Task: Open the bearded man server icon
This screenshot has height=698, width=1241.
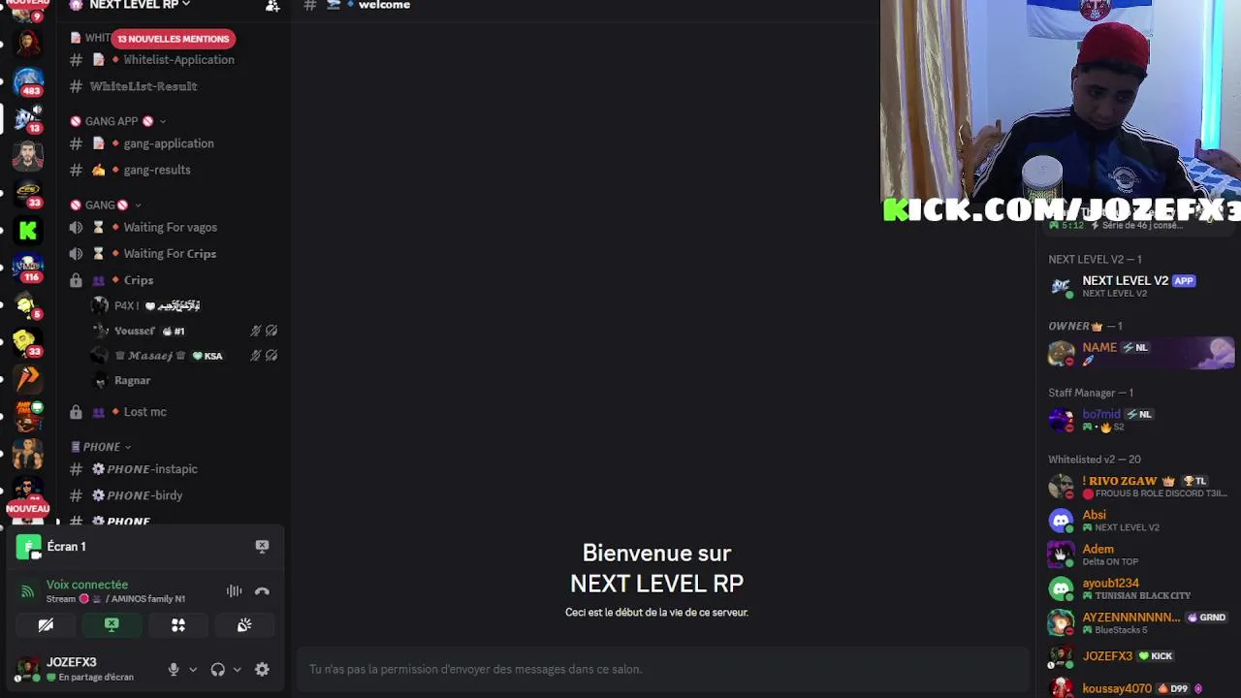Action: click(x=28, y=155)
